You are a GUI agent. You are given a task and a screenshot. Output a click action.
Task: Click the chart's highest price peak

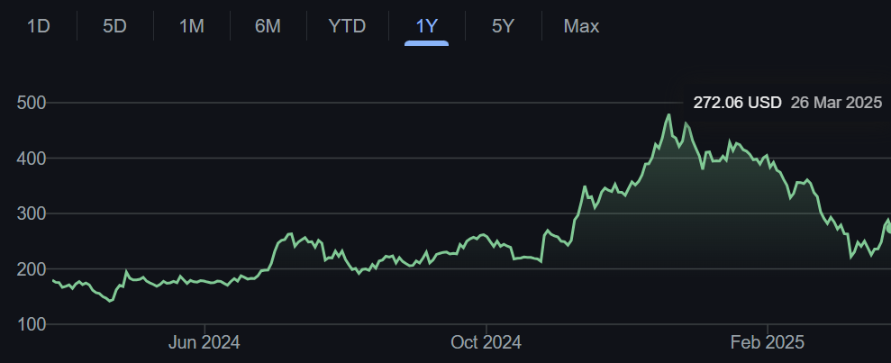669,114
